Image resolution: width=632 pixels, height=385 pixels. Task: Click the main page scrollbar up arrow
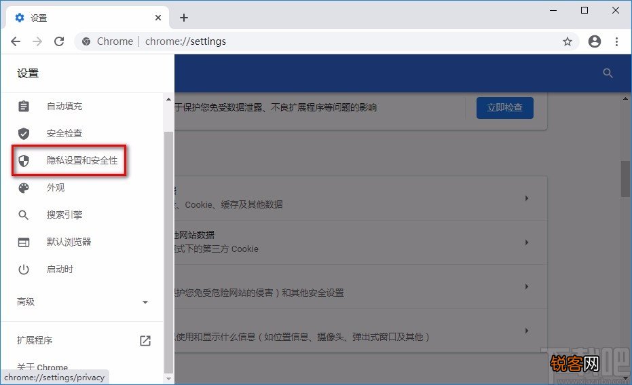point(625,98)
